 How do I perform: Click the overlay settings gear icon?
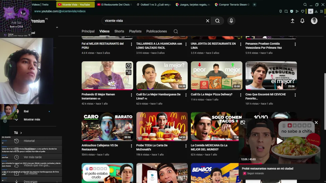pos(5,121)
